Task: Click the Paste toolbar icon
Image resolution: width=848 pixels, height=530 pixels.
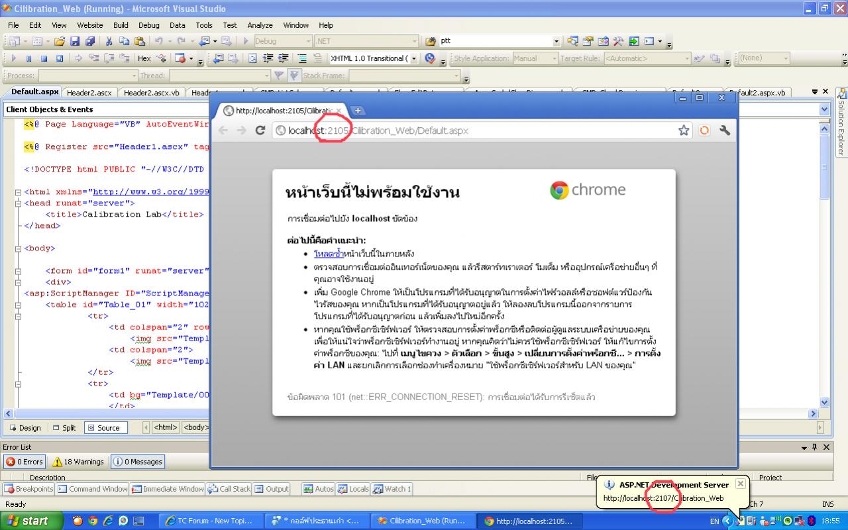Action: (139, 41)
